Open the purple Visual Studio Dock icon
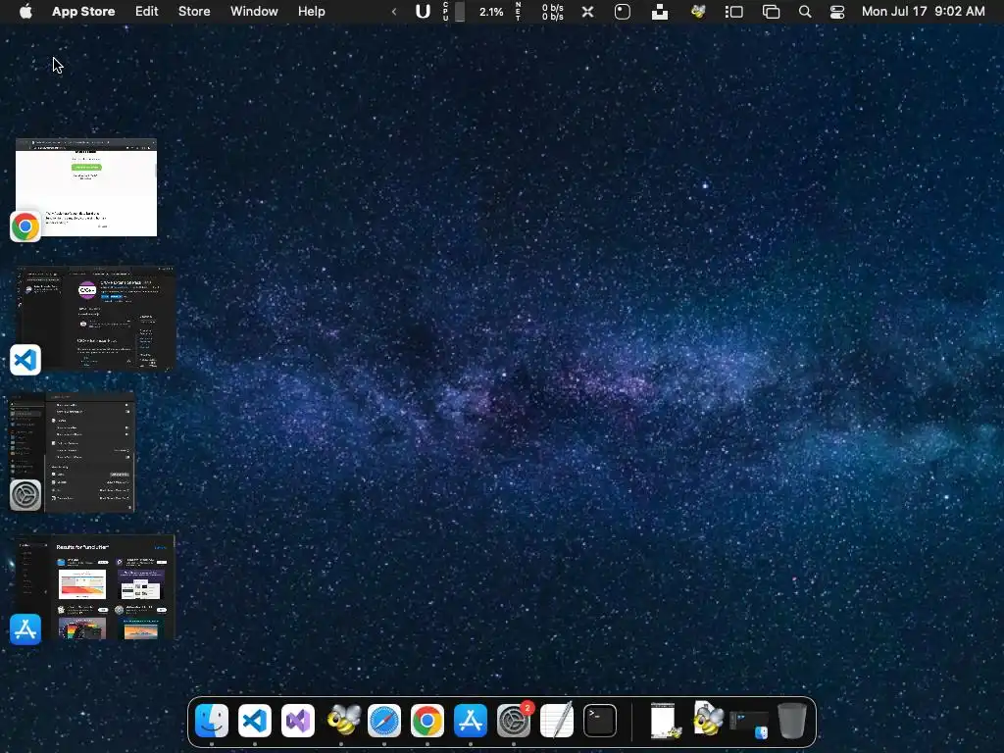The image size is (1004, 753). point(298,721)
